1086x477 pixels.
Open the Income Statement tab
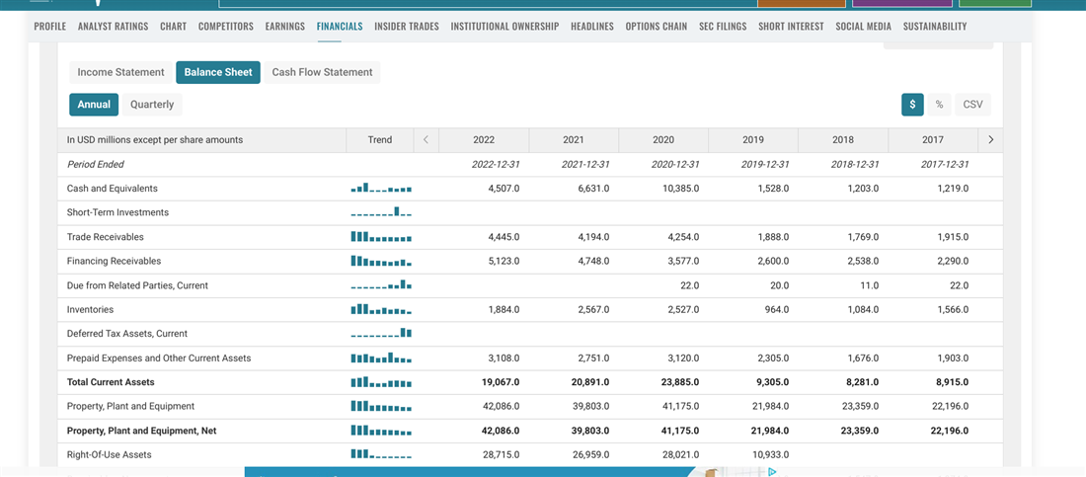pos(120,72)
